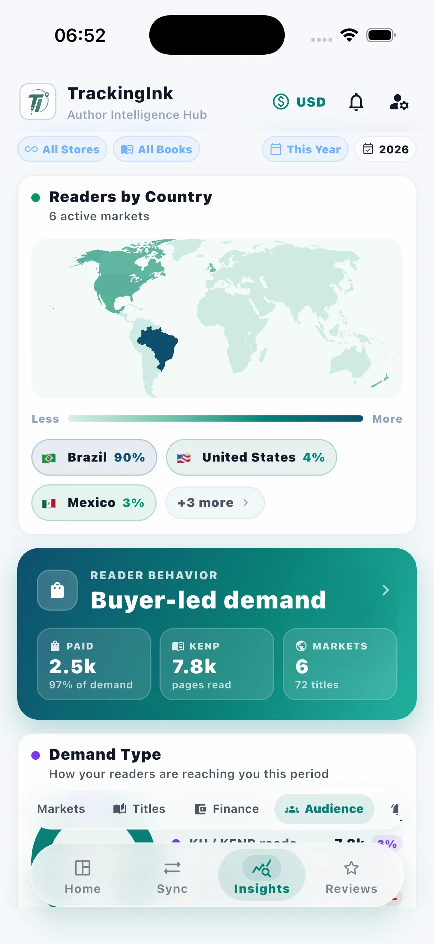Go to Reviews in bottom bar

click(x=351, y=877)
